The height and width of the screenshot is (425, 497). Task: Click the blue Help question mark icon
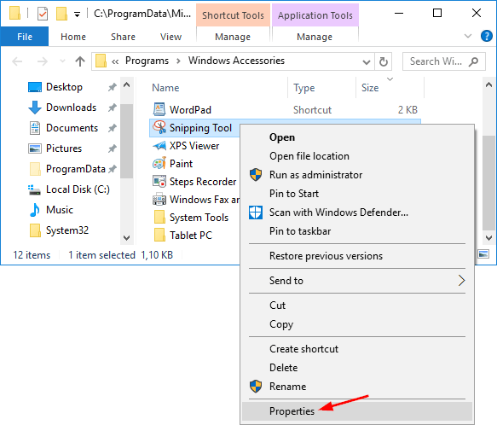click(486, 36)
